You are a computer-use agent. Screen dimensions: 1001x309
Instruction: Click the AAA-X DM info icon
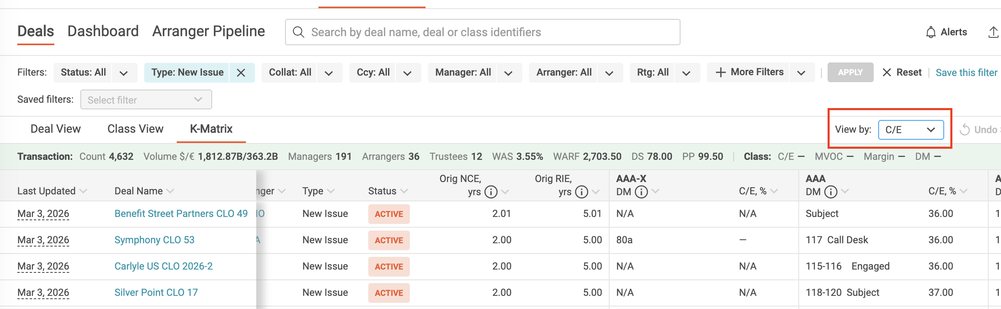click(x=641, y=192)
